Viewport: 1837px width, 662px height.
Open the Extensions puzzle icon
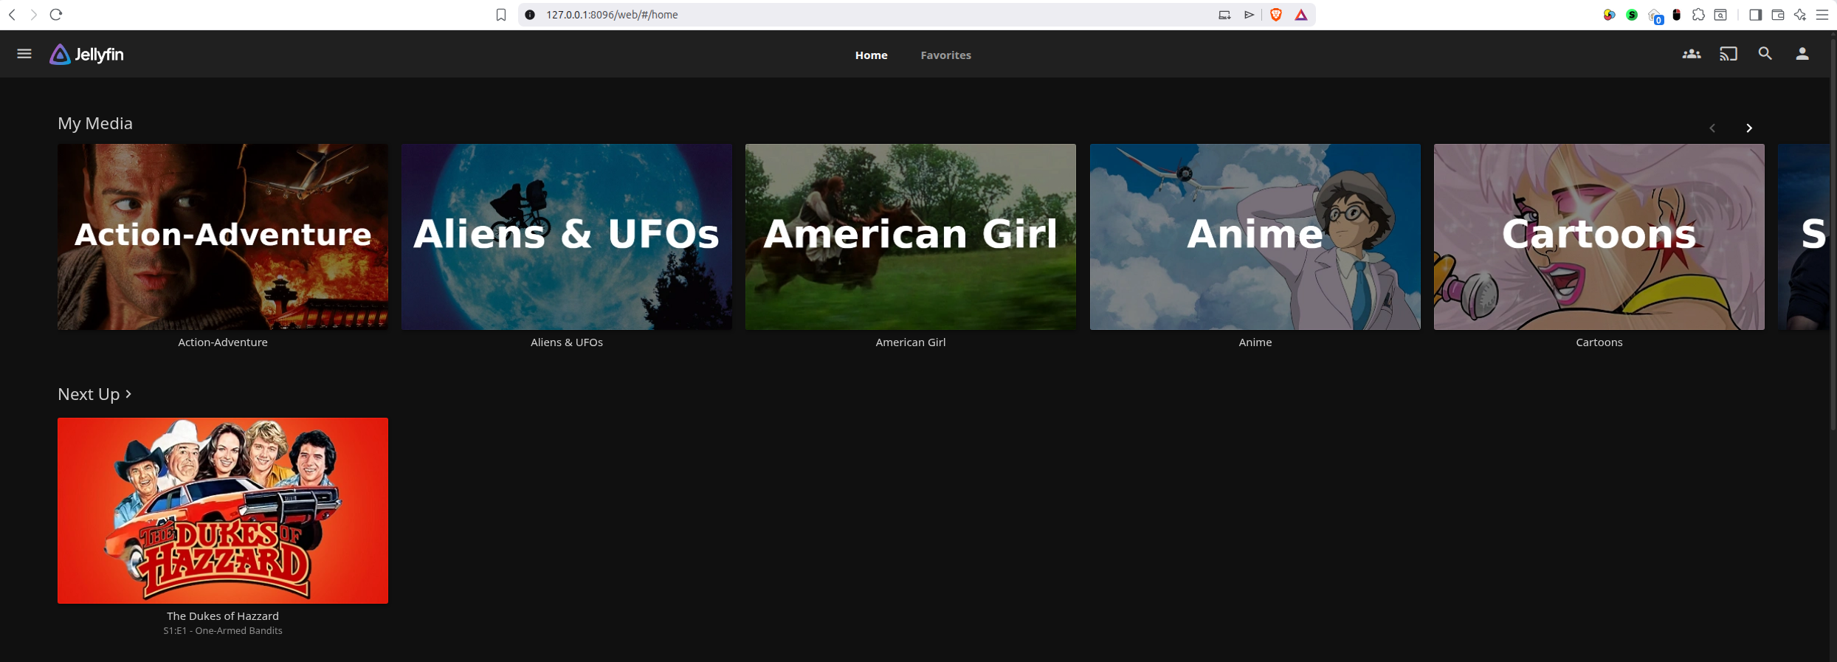(x=1698, y=15)
